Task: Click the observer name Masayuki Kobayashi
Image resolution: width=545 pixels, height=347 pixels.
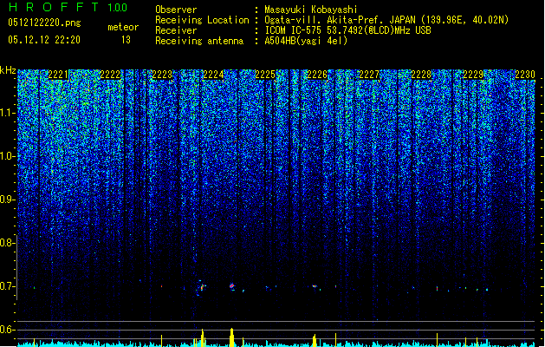Action: (x=311, y=10)
